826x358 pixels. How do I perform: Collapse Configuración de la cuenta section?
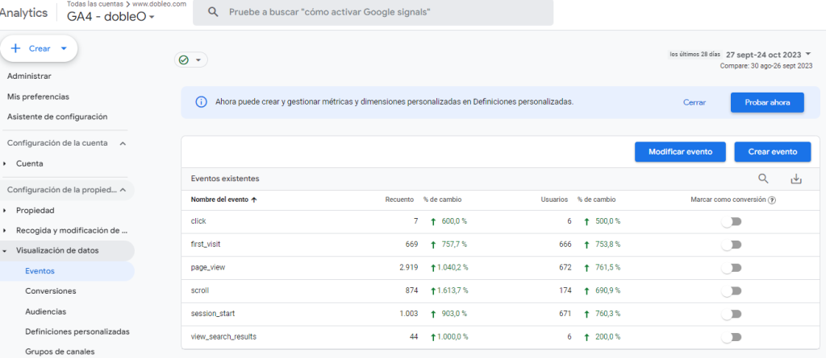(x=123, y=143)
